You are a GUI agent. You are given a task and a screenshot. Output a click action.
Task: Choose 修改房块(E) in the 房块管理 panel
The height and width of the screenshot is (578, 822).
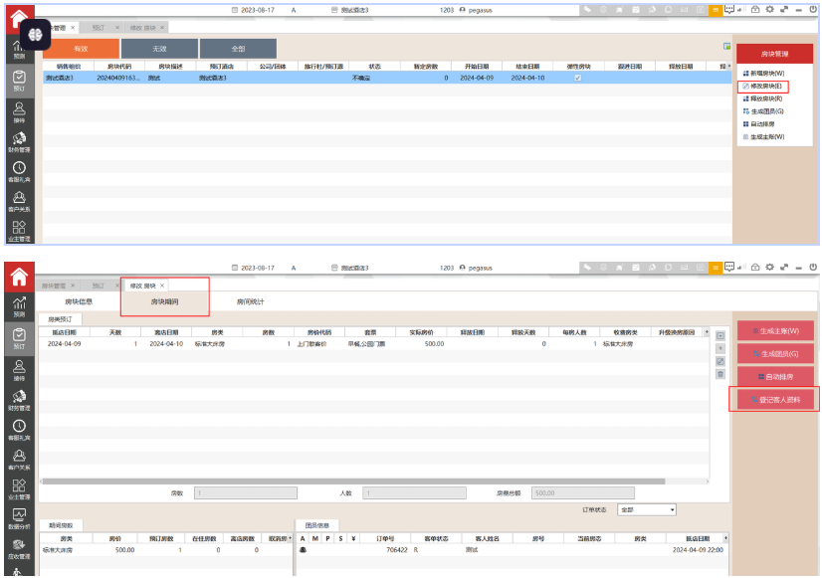click(x=763, y=87)
